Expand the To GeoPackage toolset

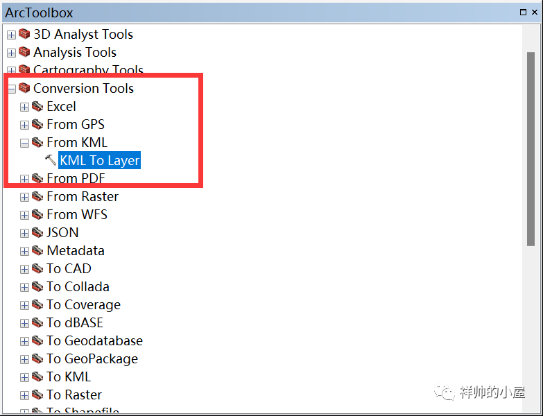[24, 360]
